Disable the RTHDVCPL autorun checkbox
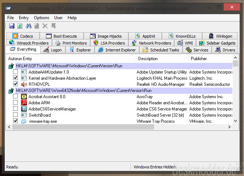Image resolution: width=244 pixels, height=176 pixels. [15, 84]
